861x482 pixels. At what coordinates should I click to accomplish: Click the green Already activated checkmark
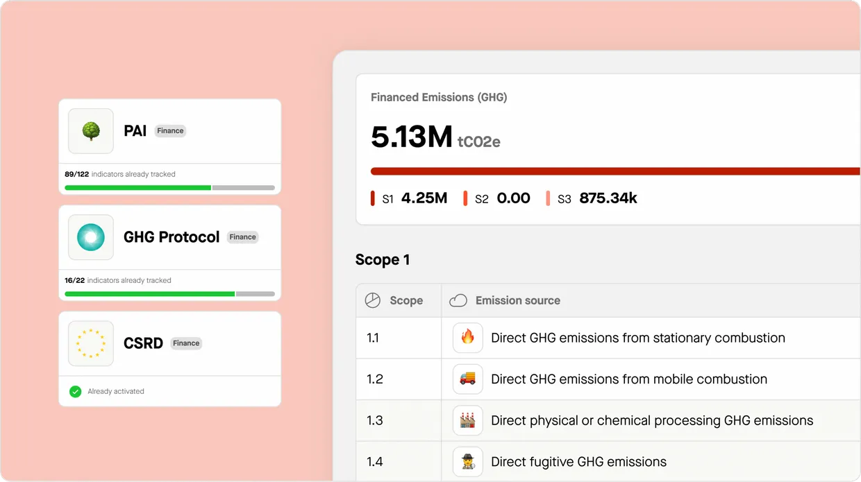tap(76, 392)
